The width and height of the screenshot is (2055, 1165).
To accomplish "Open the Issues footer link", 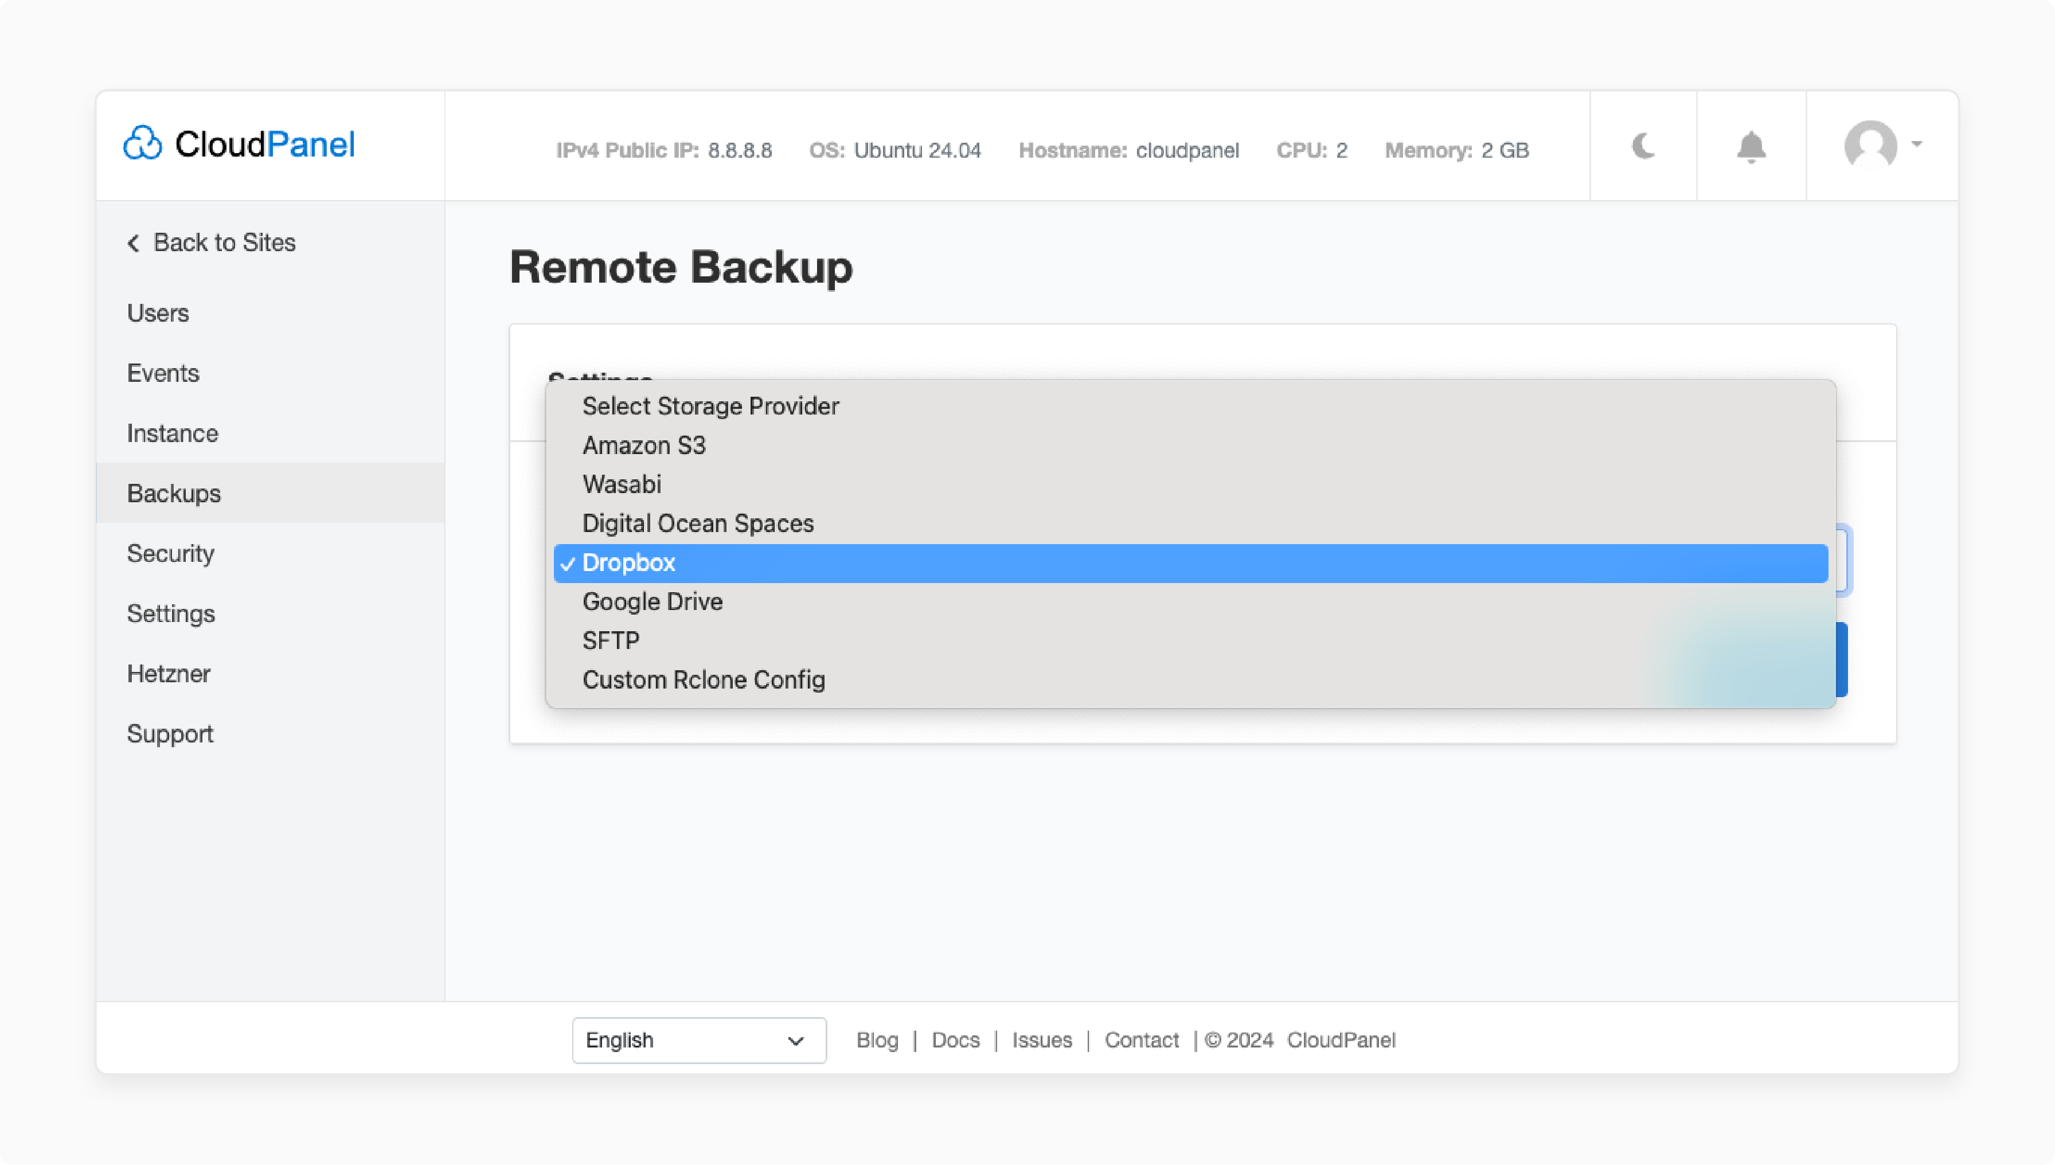I will pyautogui.click(x=1042, y=1040).
